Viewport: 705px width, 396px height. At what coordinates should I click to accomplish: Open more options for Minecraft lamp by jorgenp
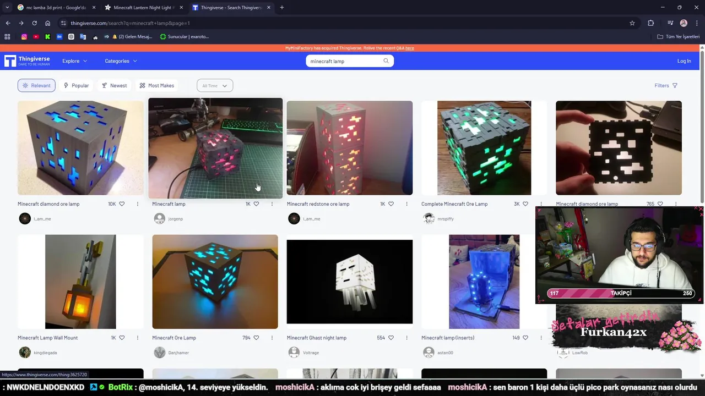pos(272,204)
